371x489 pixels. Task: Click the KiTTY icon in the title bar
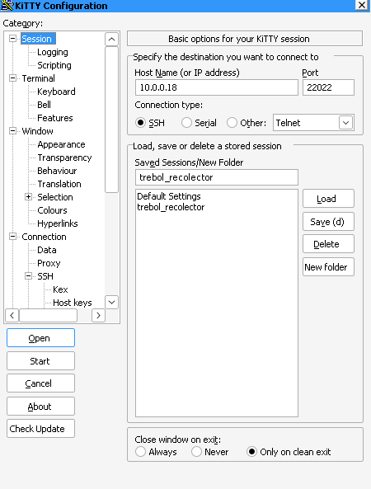[7, 6]
